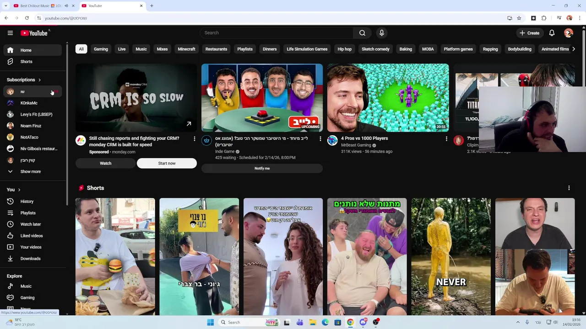This screenshot has width=586, height=329.
Task: Click the YouTube logo
Action: pos(34,33)
